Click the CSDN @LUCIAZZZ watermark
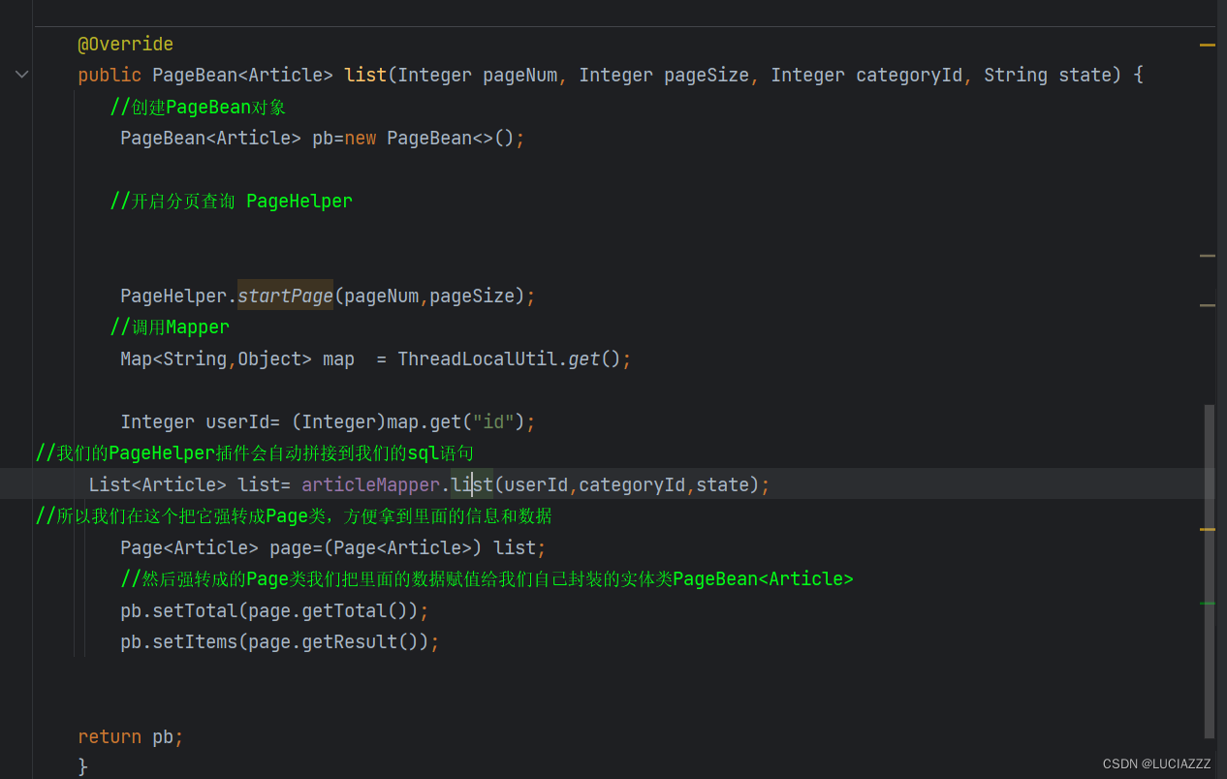Screen dimensions: 1227x779 [1157, 763]
